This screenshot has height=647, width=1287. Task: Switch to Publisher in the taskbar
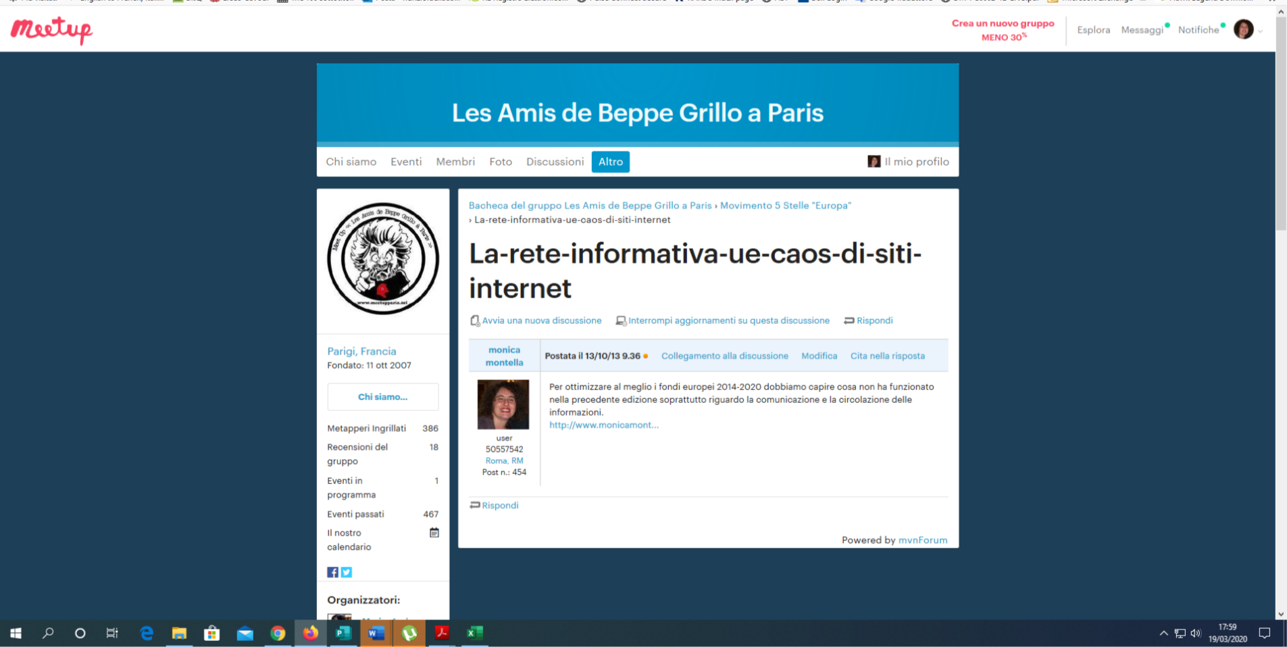point(343,633)
